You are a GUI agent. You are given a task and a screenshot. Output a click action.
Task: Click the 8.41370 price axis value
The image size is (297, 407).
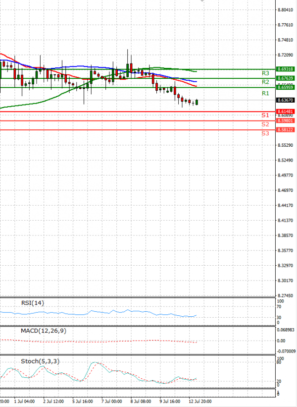coord(285,221)
